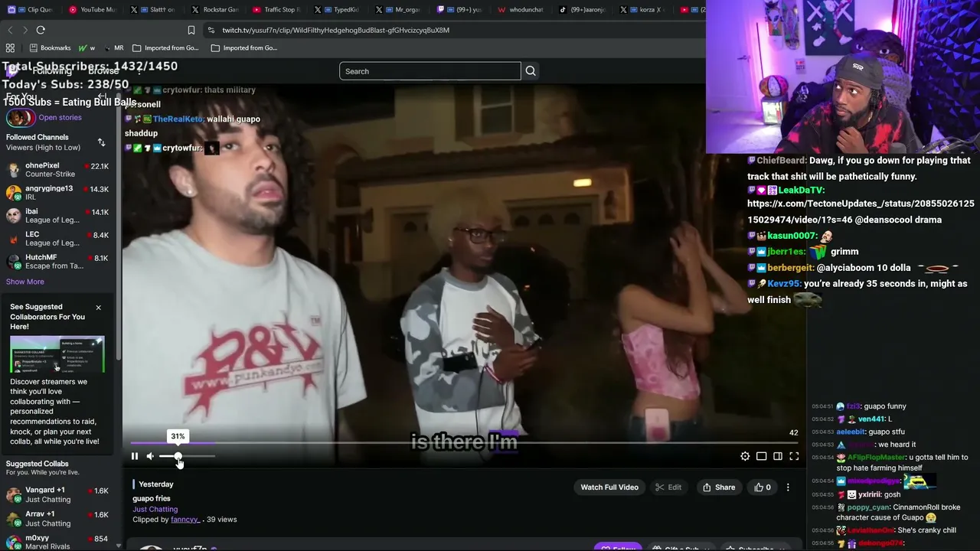Open ibai's channel from sidebar

coord(58,216)
